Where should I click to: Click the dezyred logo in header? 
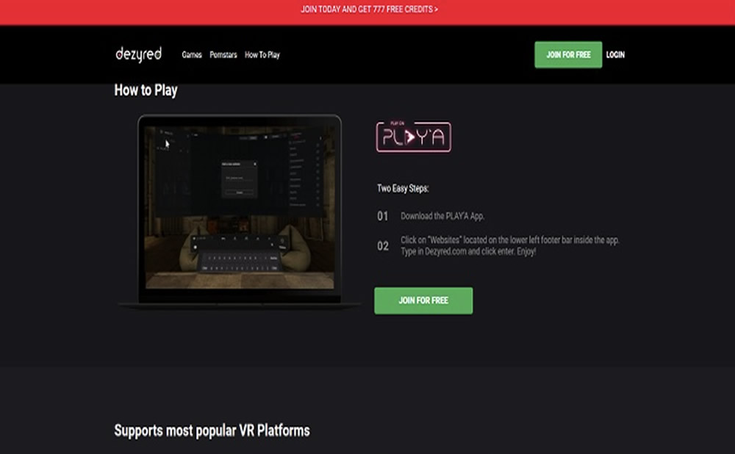tap(138, 54)
